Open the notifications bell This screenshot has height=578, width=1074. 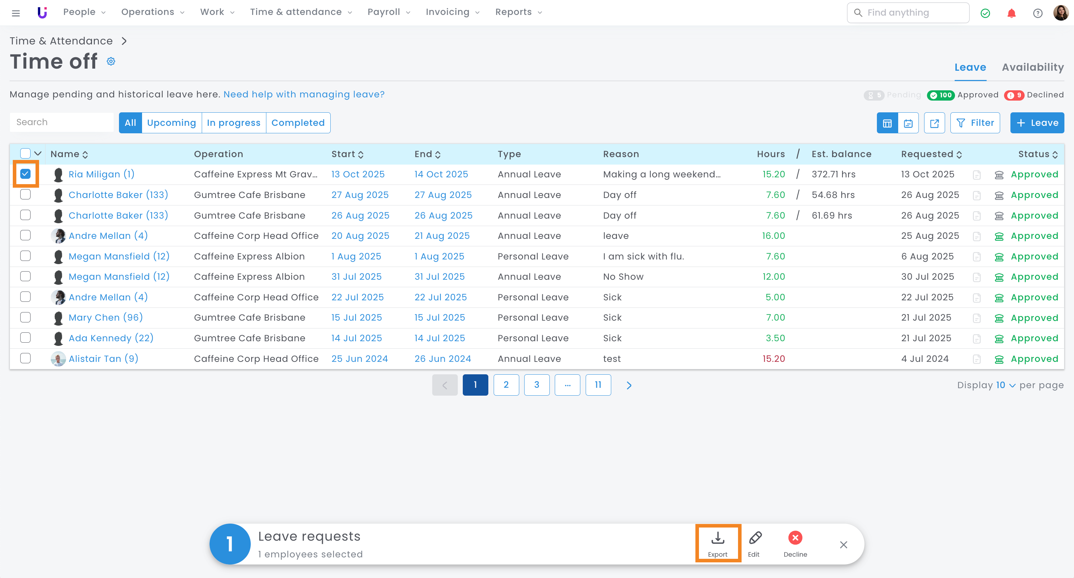point(1011,13)
